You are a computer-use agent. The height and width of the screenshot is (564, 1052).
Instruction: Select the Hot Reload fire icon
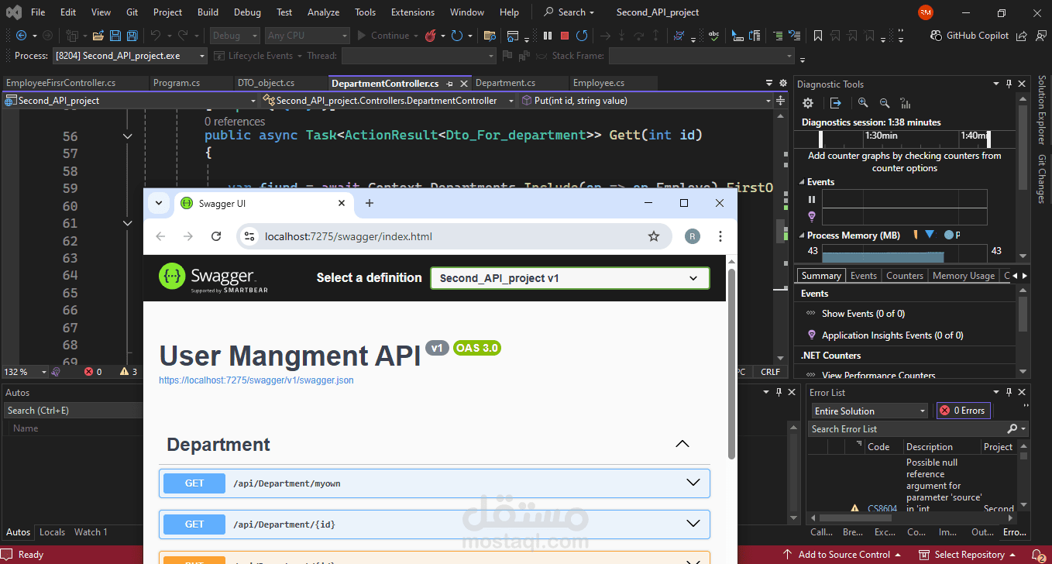click(x=431, y=35)
